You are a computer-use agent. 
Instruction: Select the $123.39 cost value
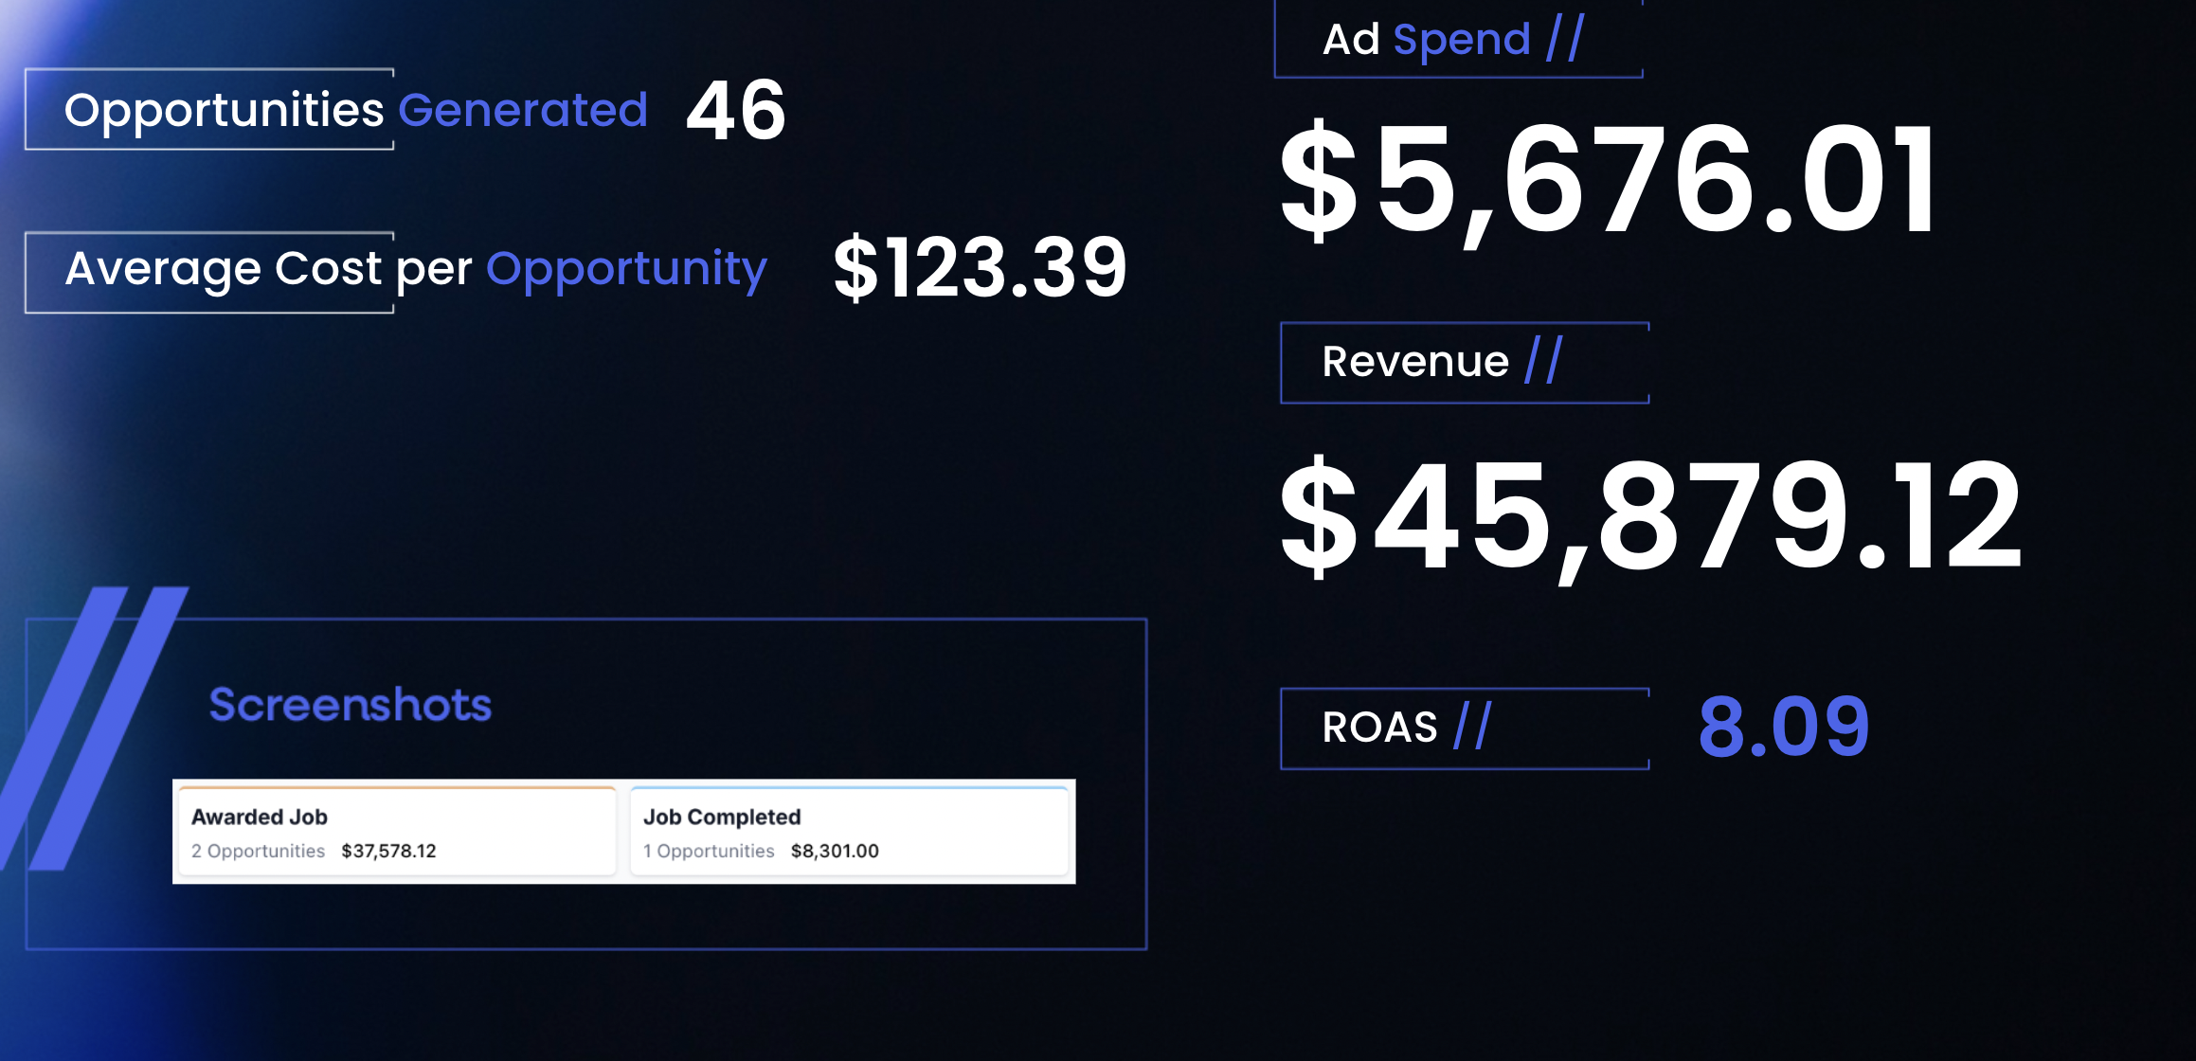click(980, 268)
